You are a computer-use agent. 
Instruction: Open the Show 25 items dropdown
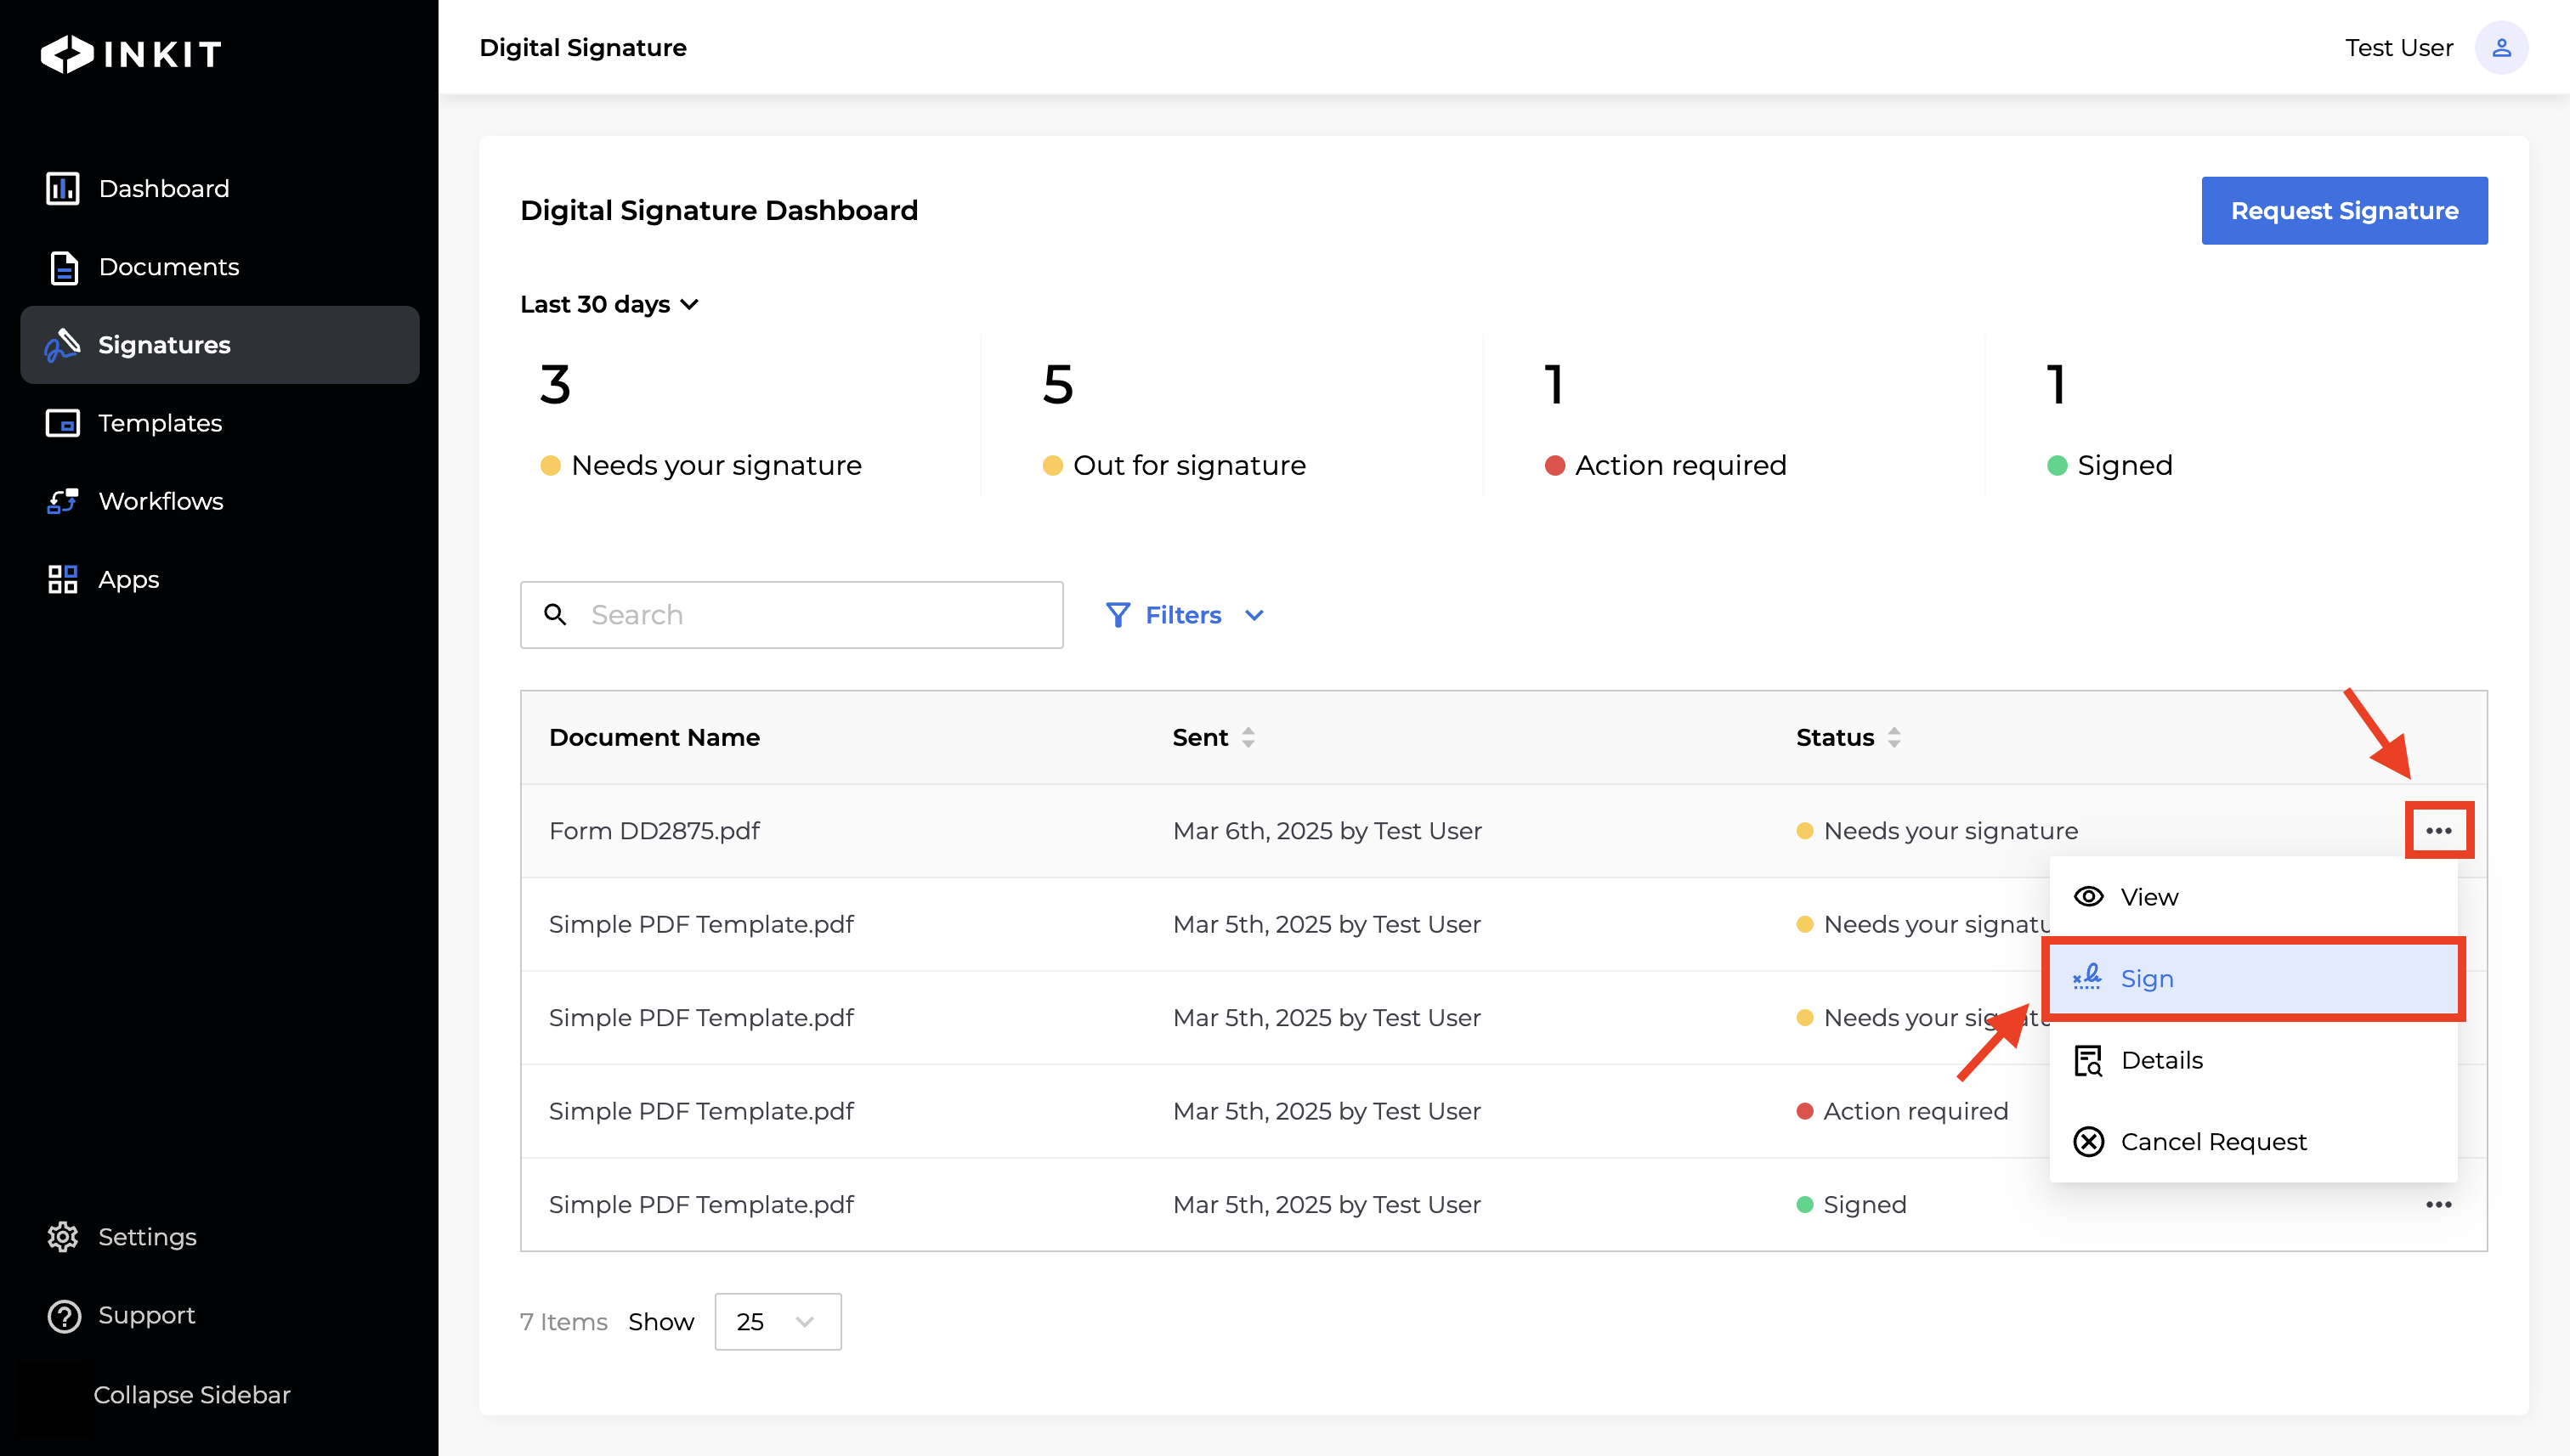(x=778, y=1322)
